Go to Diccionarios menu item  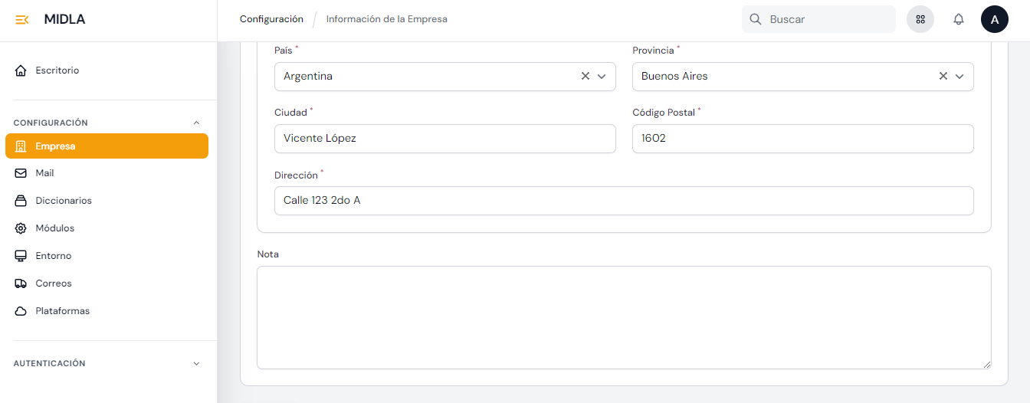pos(64,201)
